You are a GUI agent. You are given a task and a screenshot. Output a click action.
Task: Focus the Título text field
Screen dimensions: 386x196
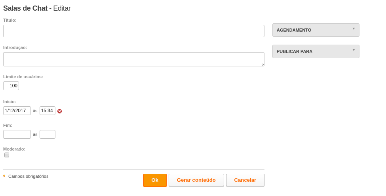134,31
